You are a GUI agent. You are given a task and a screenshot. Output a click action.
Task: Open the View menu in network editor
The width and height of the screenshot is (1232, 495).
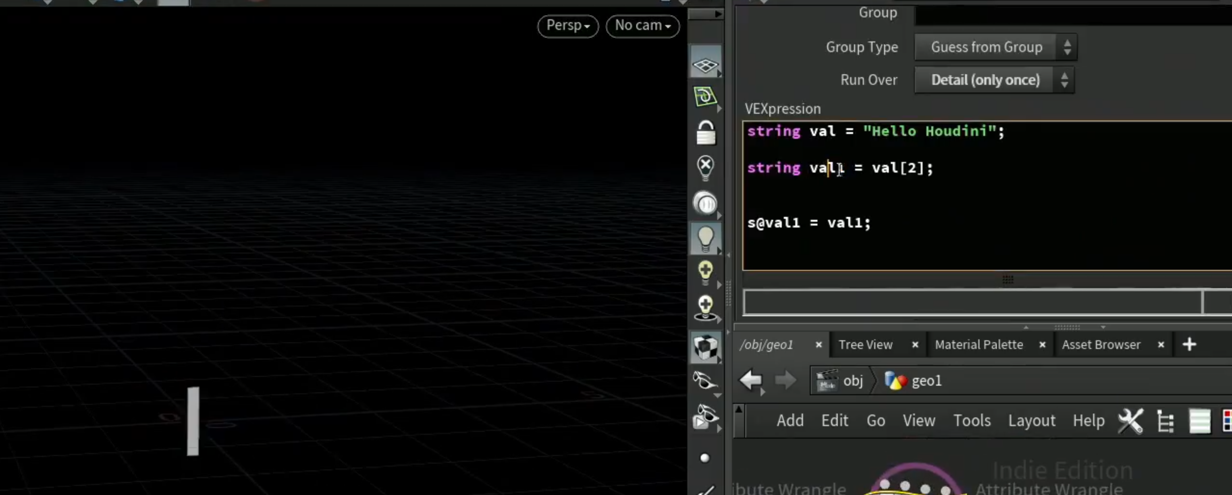[x=919, y=421]
